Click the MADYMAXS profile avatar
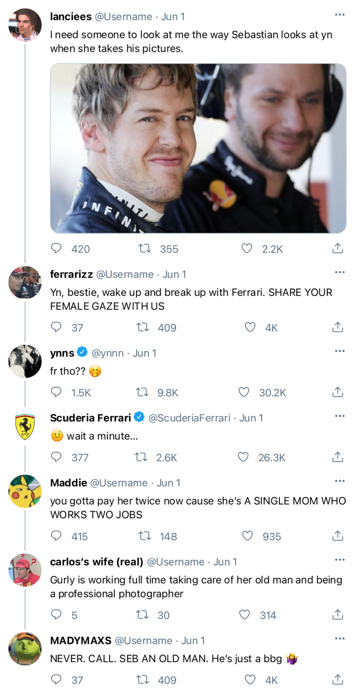The width and height of the screenshot is (355, 695). (x=25, y=649)
